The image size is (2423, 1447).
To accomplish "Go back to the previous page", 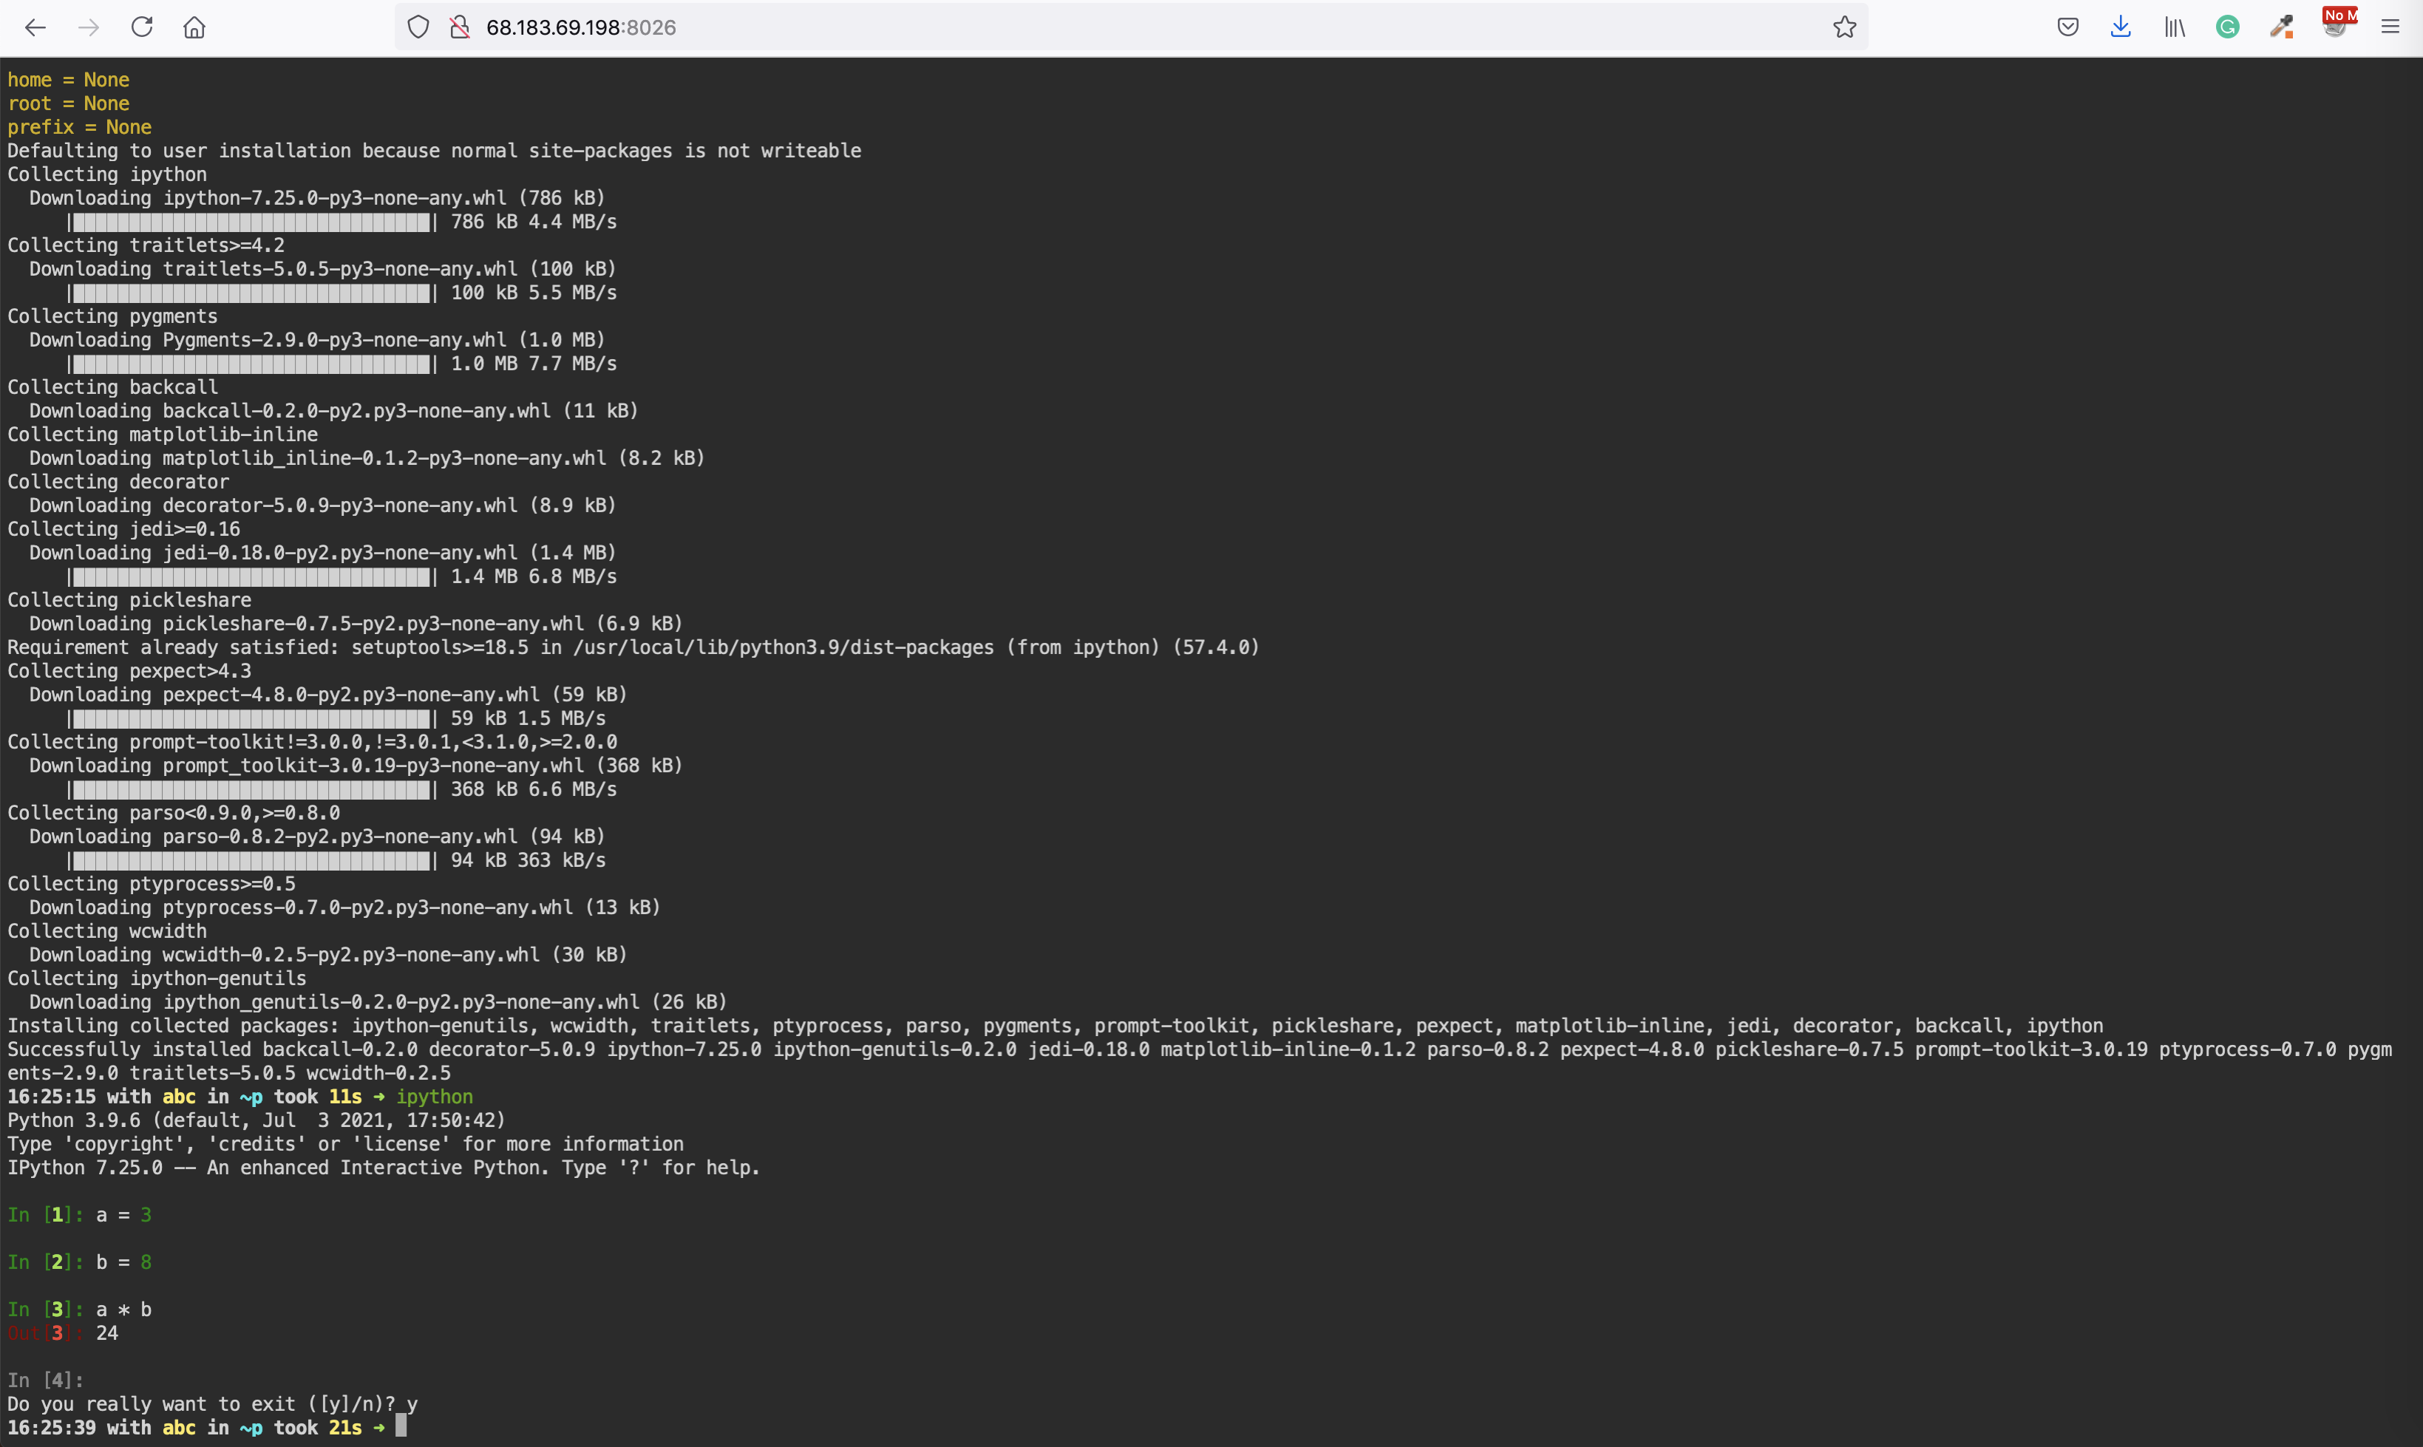I will pos(35,27).
